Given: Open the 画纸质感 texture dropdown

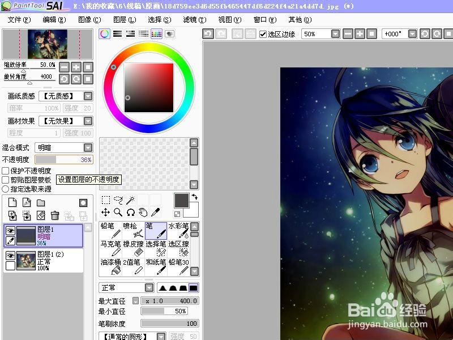Looking at the screenshot, I should (88, 96).
